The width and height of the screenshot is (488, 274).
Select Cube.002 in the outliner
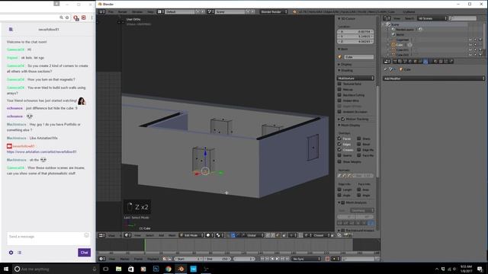tap(403, 55)
